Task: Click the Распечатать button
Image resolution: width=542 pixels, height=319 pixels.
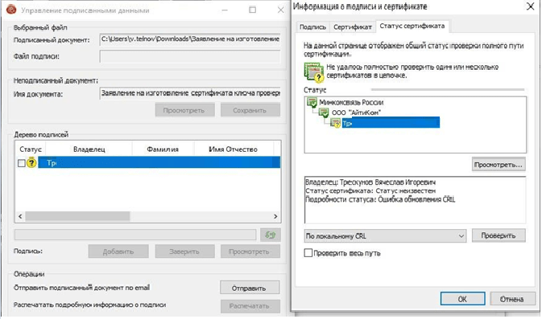Action: (250, 306)
